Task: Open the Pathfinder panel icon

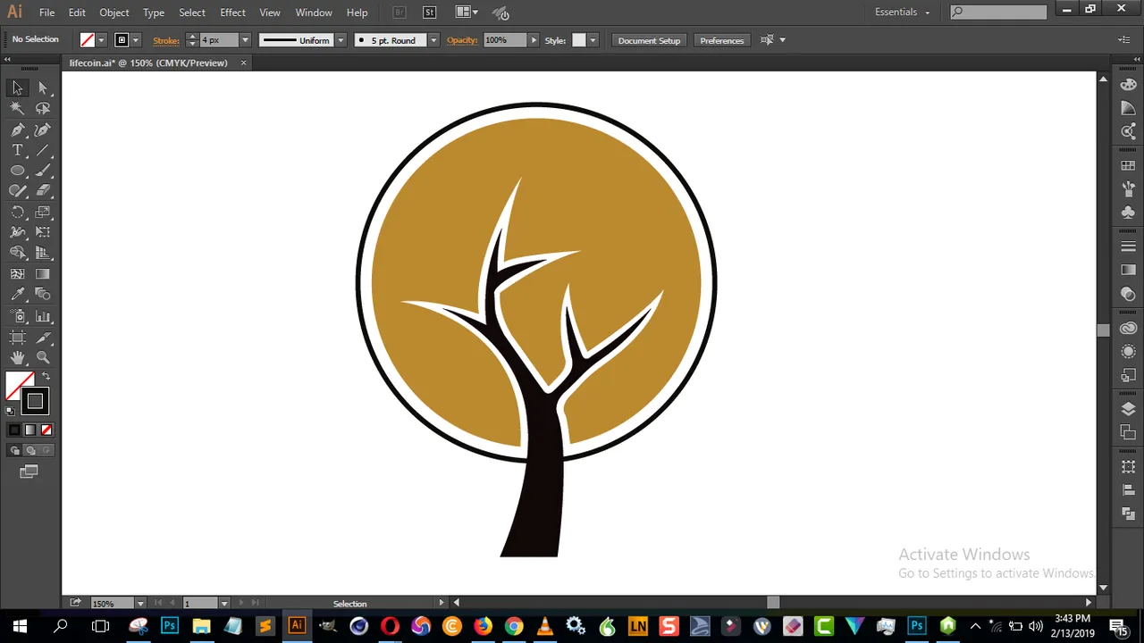Action: click(x=1128, y=514)
